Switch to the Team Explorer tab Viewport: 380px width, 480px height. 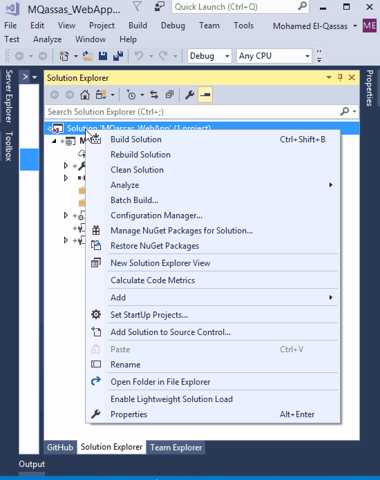click(x=175, y=448)
